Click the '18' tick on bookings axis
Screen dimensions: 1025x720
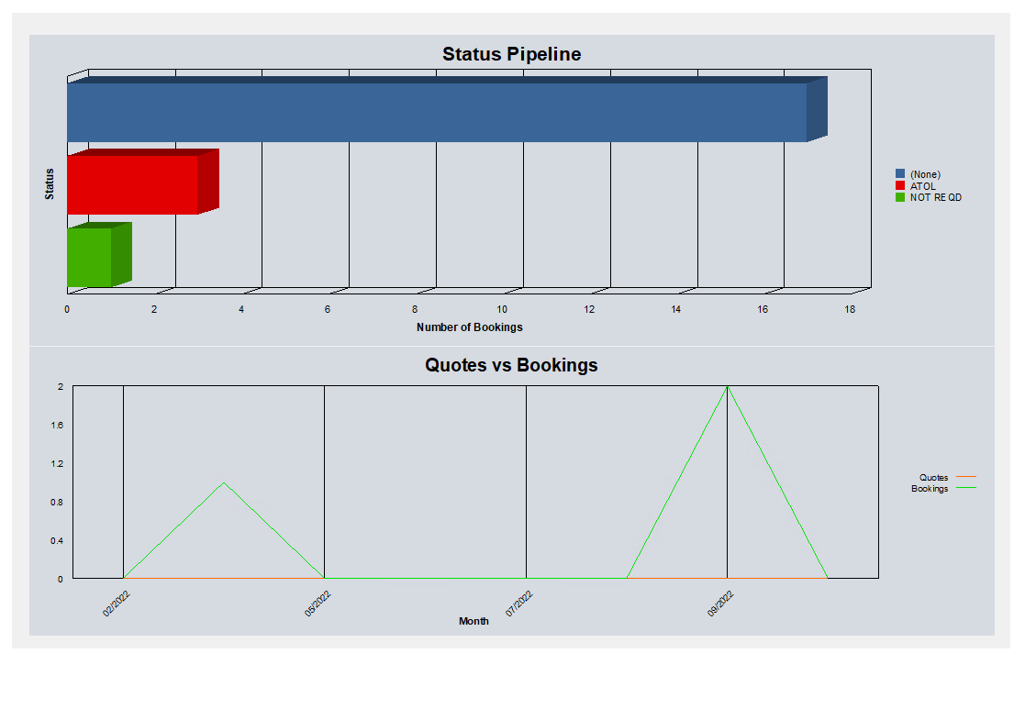tap(849, 310)
